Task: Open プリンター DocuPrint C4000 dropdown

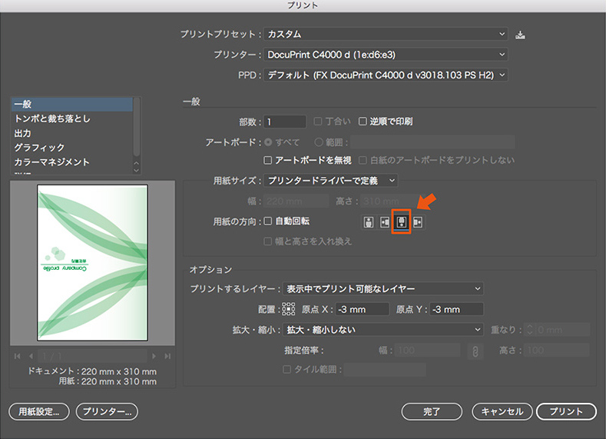Action: 386,55
